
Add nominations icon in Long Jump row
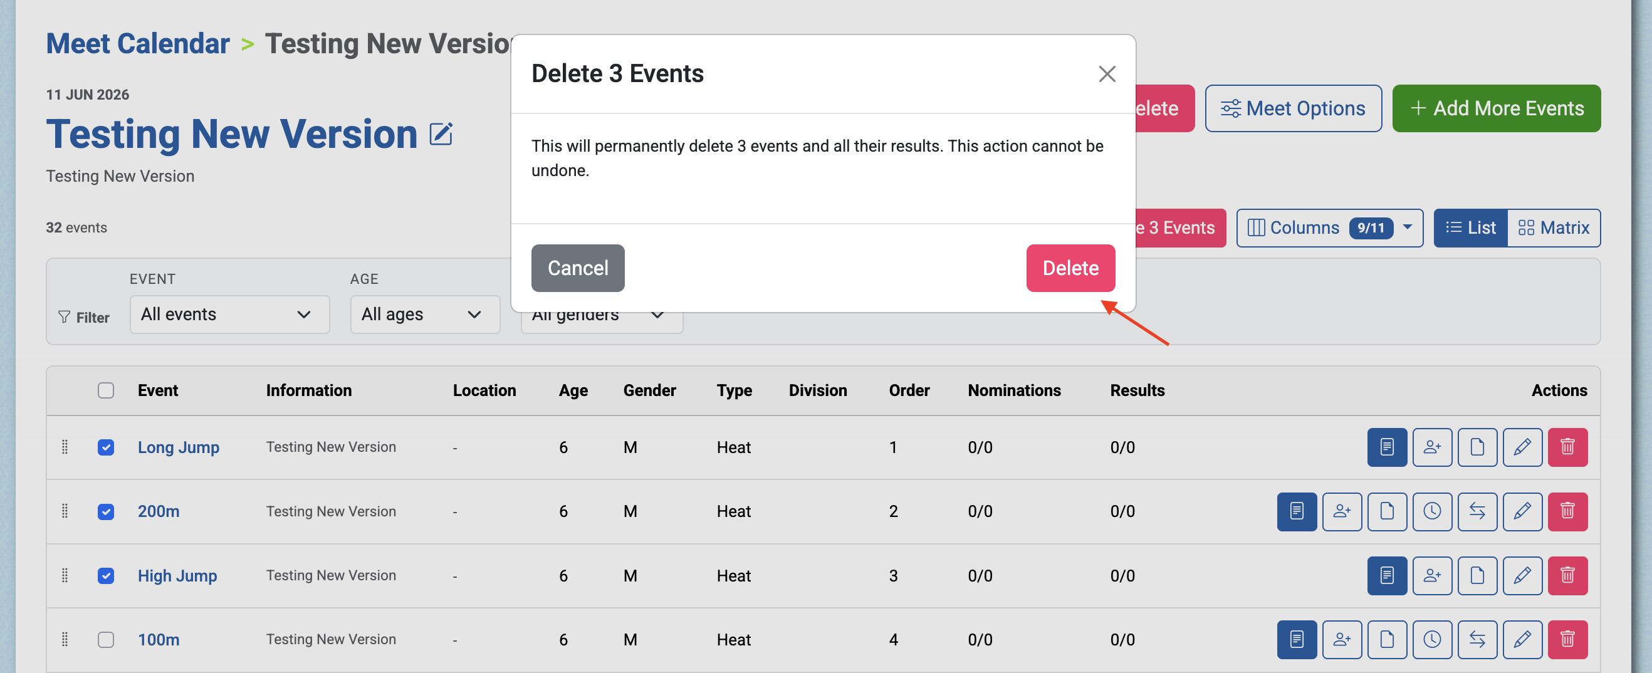[x=1432, y=447]
